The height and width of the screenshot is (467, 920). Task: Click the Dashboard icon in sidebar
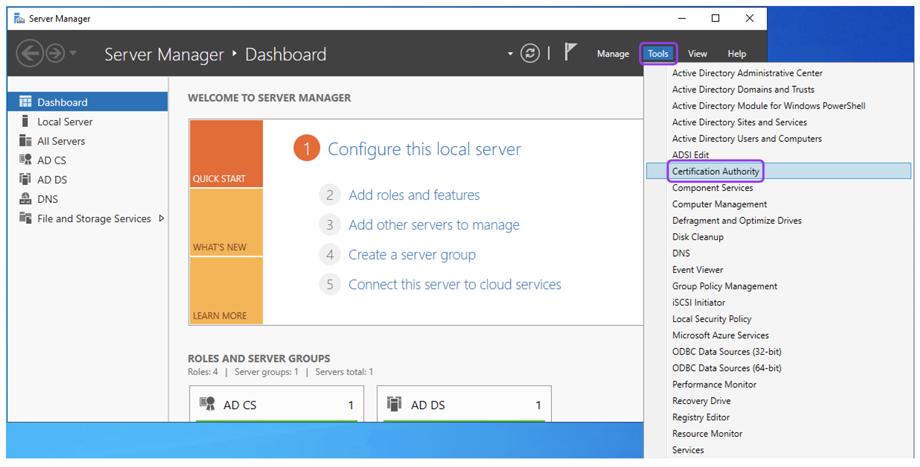(25, 102)
